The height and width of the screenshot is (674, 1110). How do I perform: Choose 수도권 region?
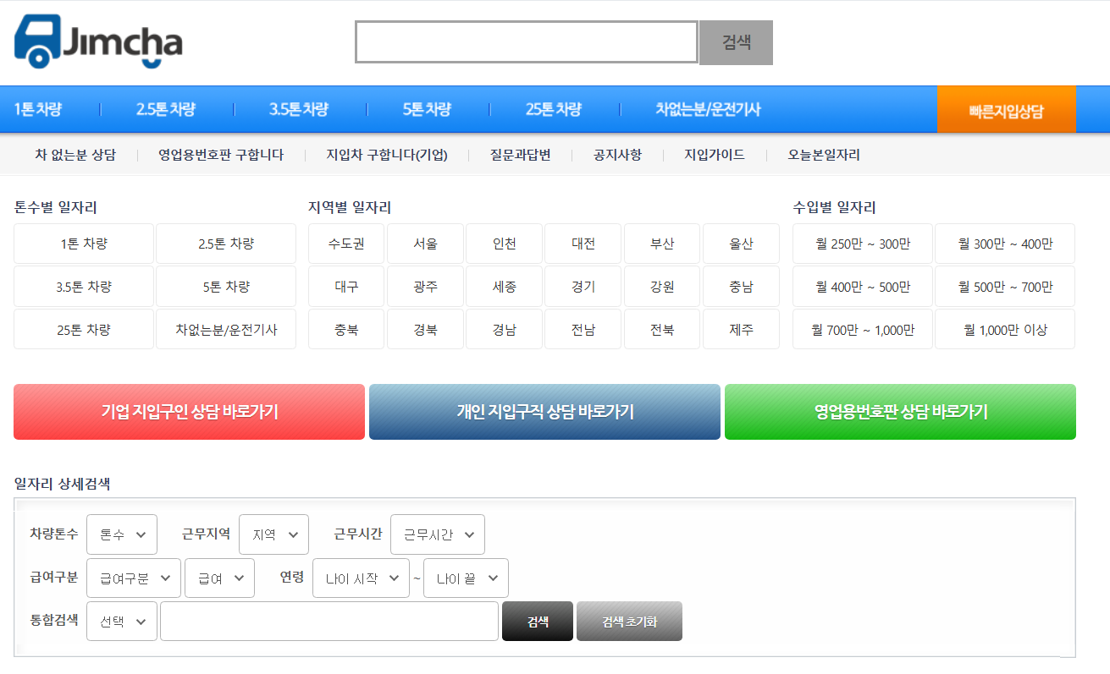[x=346, y=244]
